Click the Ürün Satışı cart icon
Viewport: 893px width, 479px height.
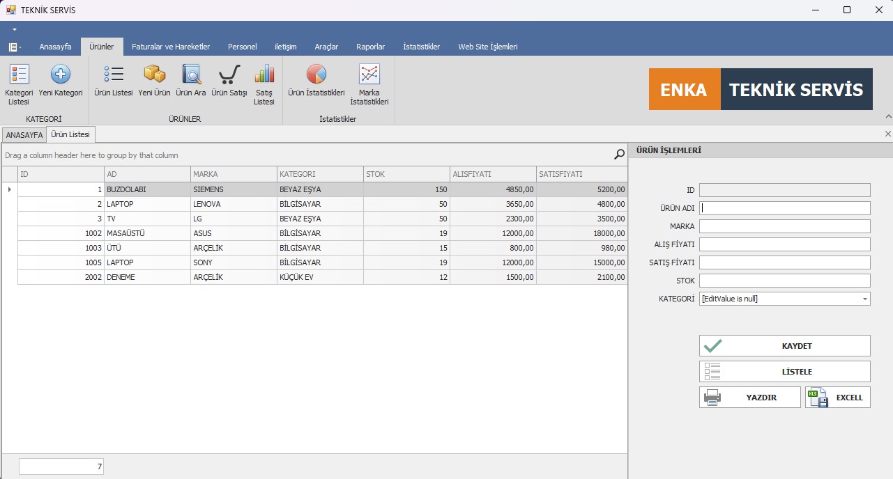point(229,75)
